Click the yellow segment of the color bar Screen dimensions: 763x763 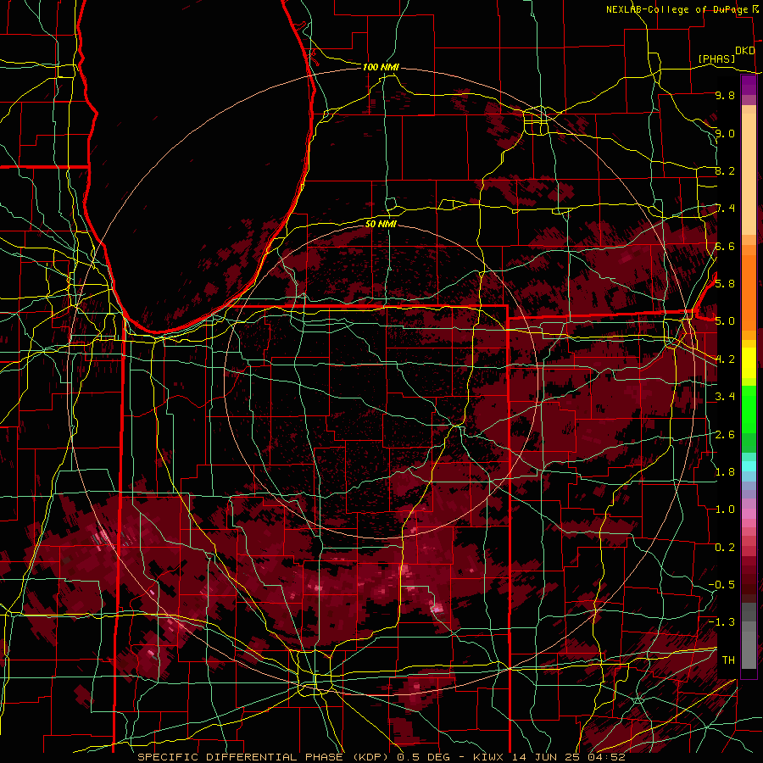(749, 363)
